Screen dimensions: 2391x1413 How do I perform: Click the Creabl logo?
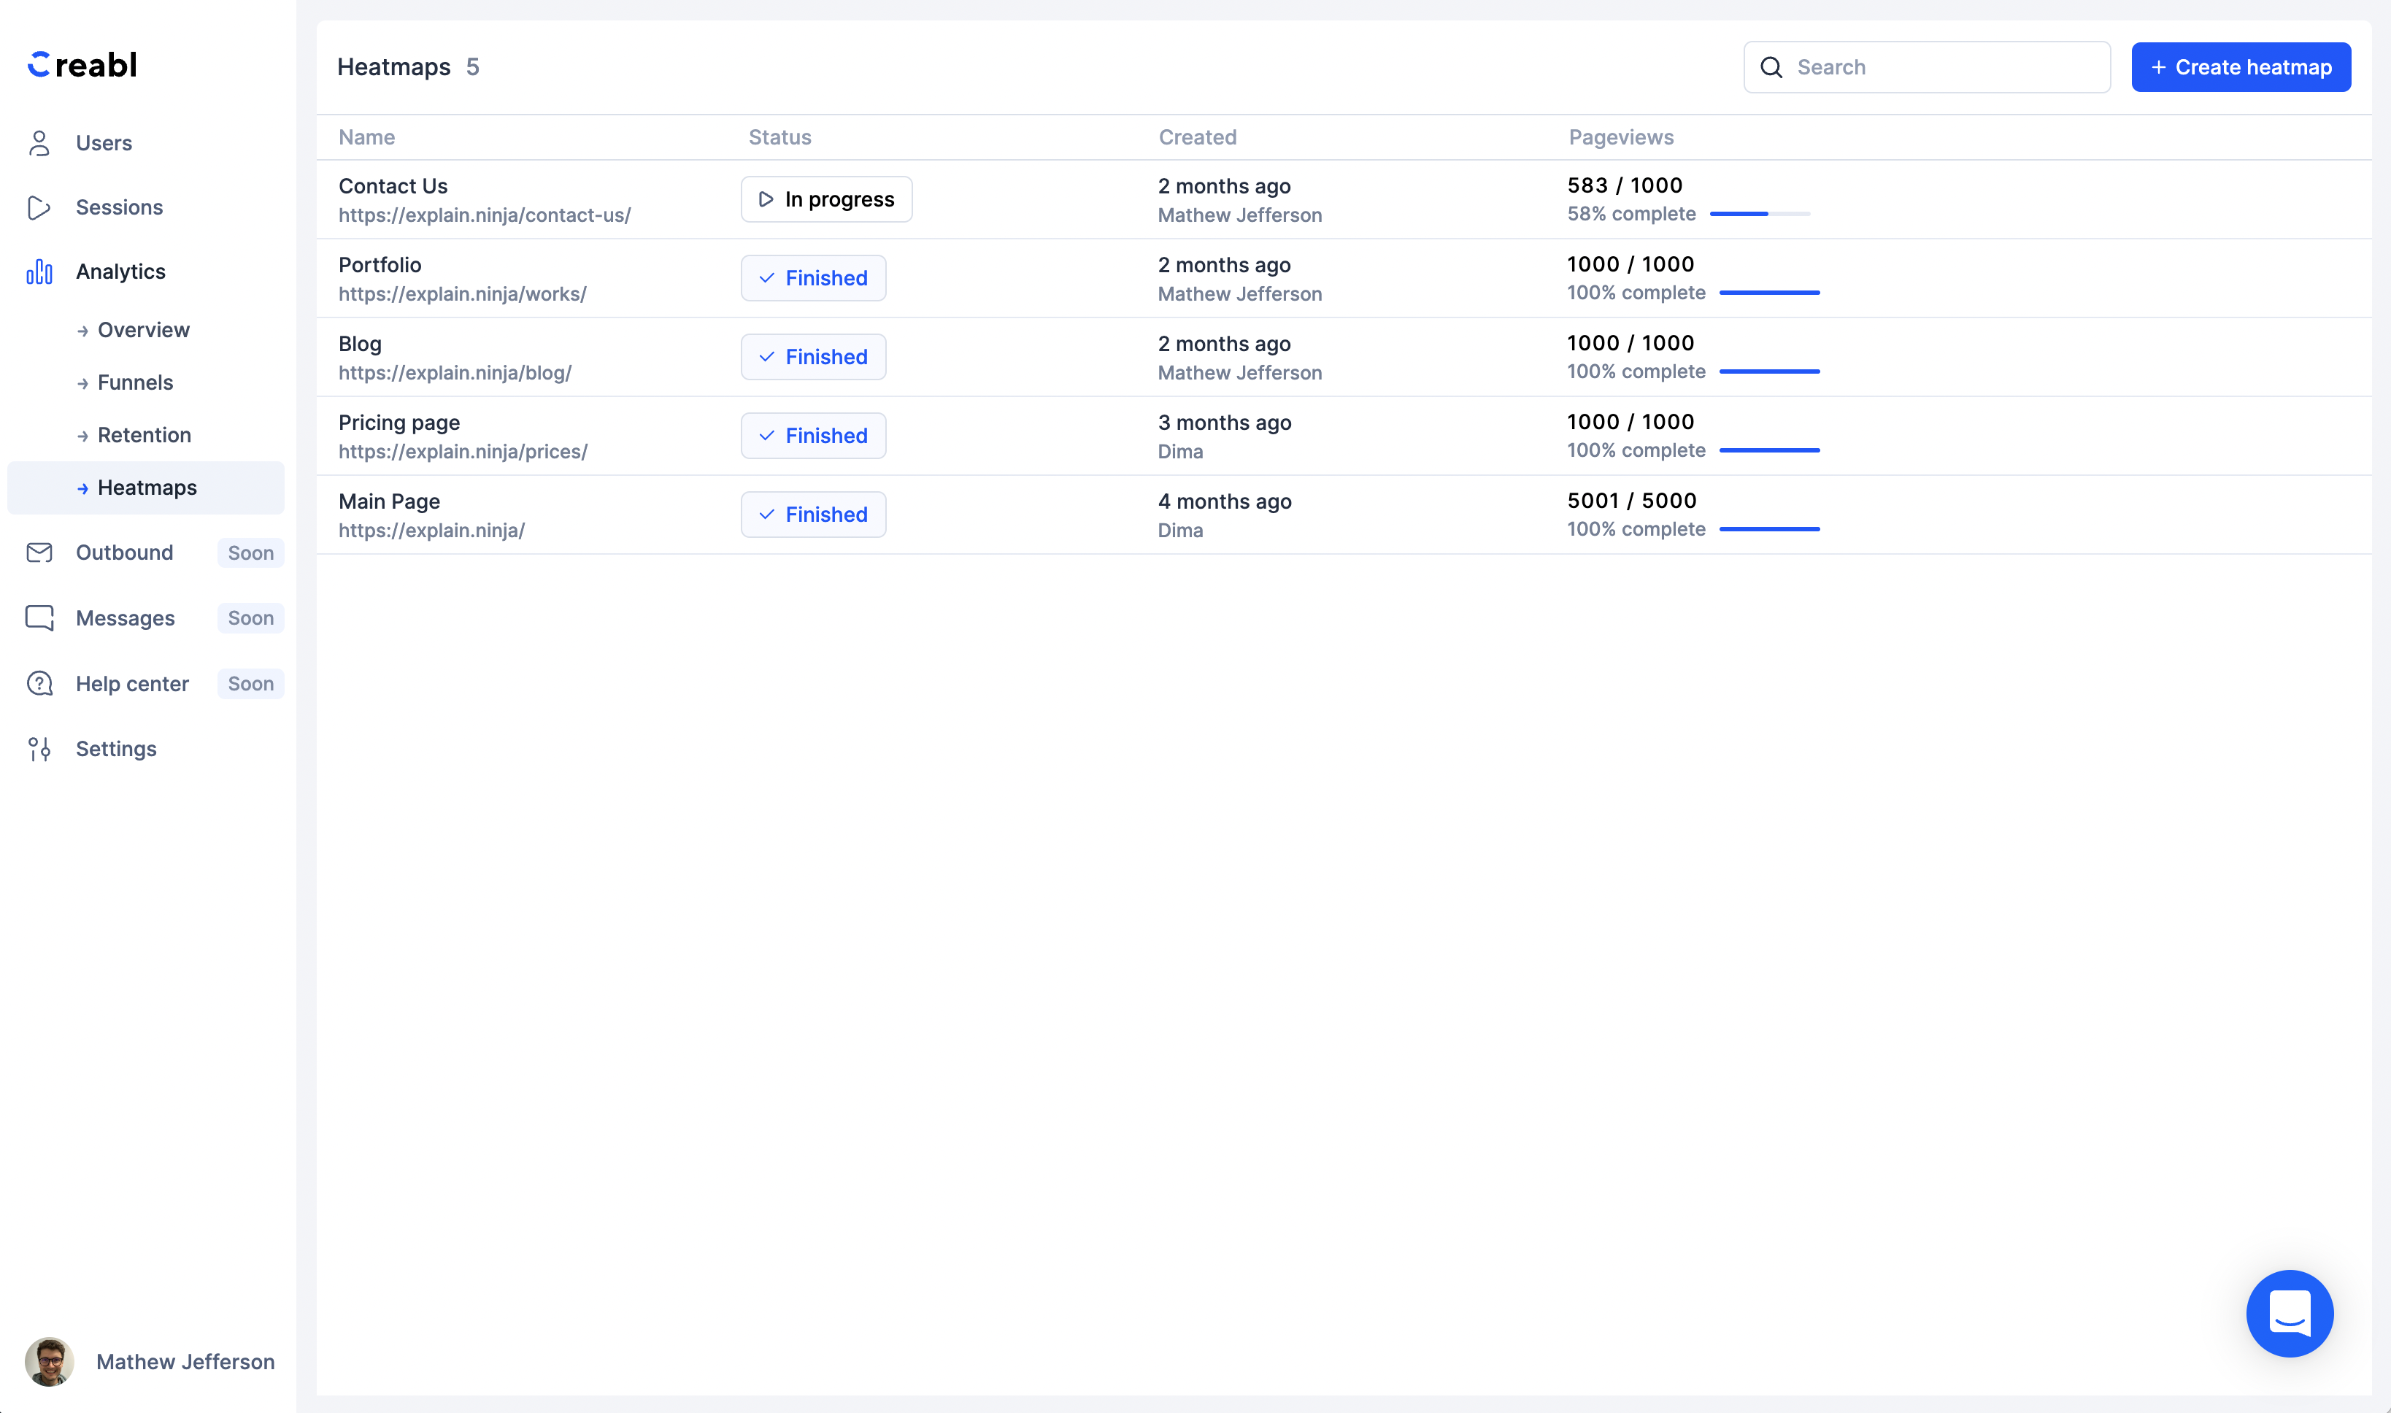coord(82,63)
